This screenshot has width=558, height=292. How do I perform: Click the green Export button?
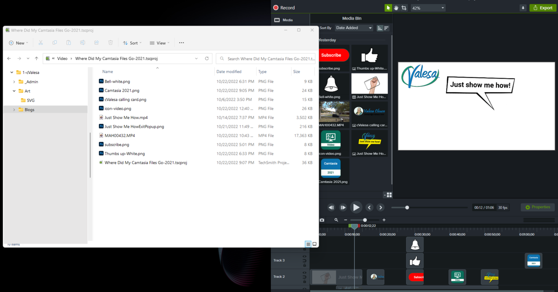[x=543, y=7]
